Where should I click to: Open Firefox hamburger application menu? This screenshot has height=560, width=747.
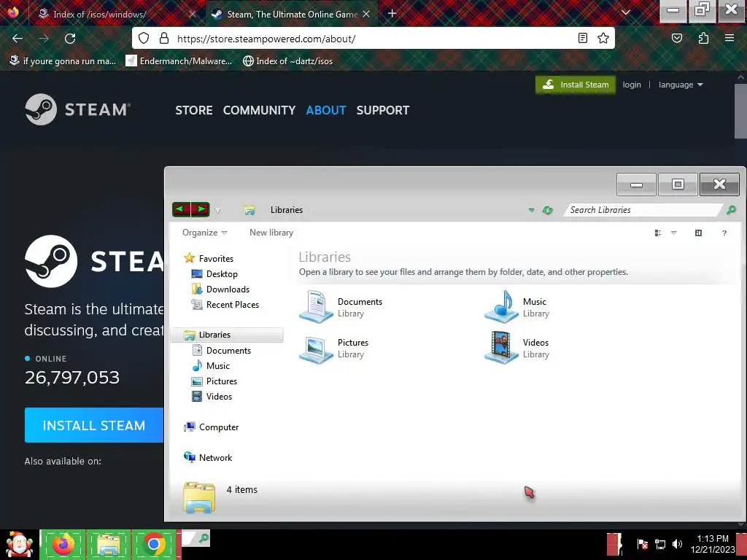tap(729, 38)
